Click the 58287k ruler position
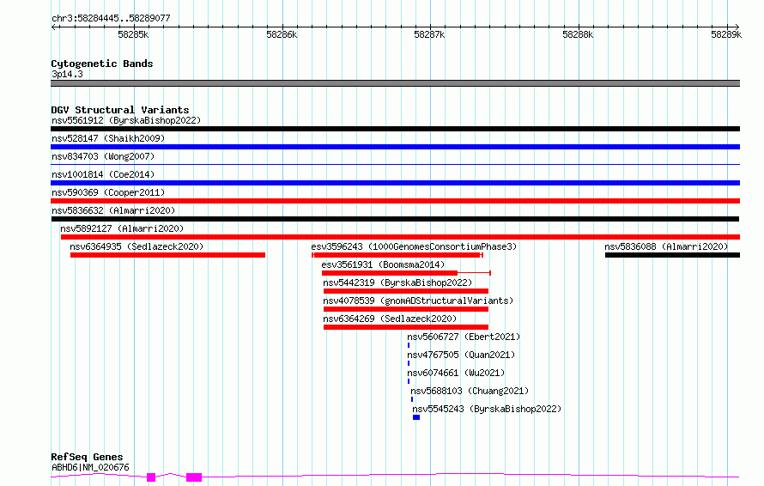Screen dimensions: 764x486 tap(430, 34)
